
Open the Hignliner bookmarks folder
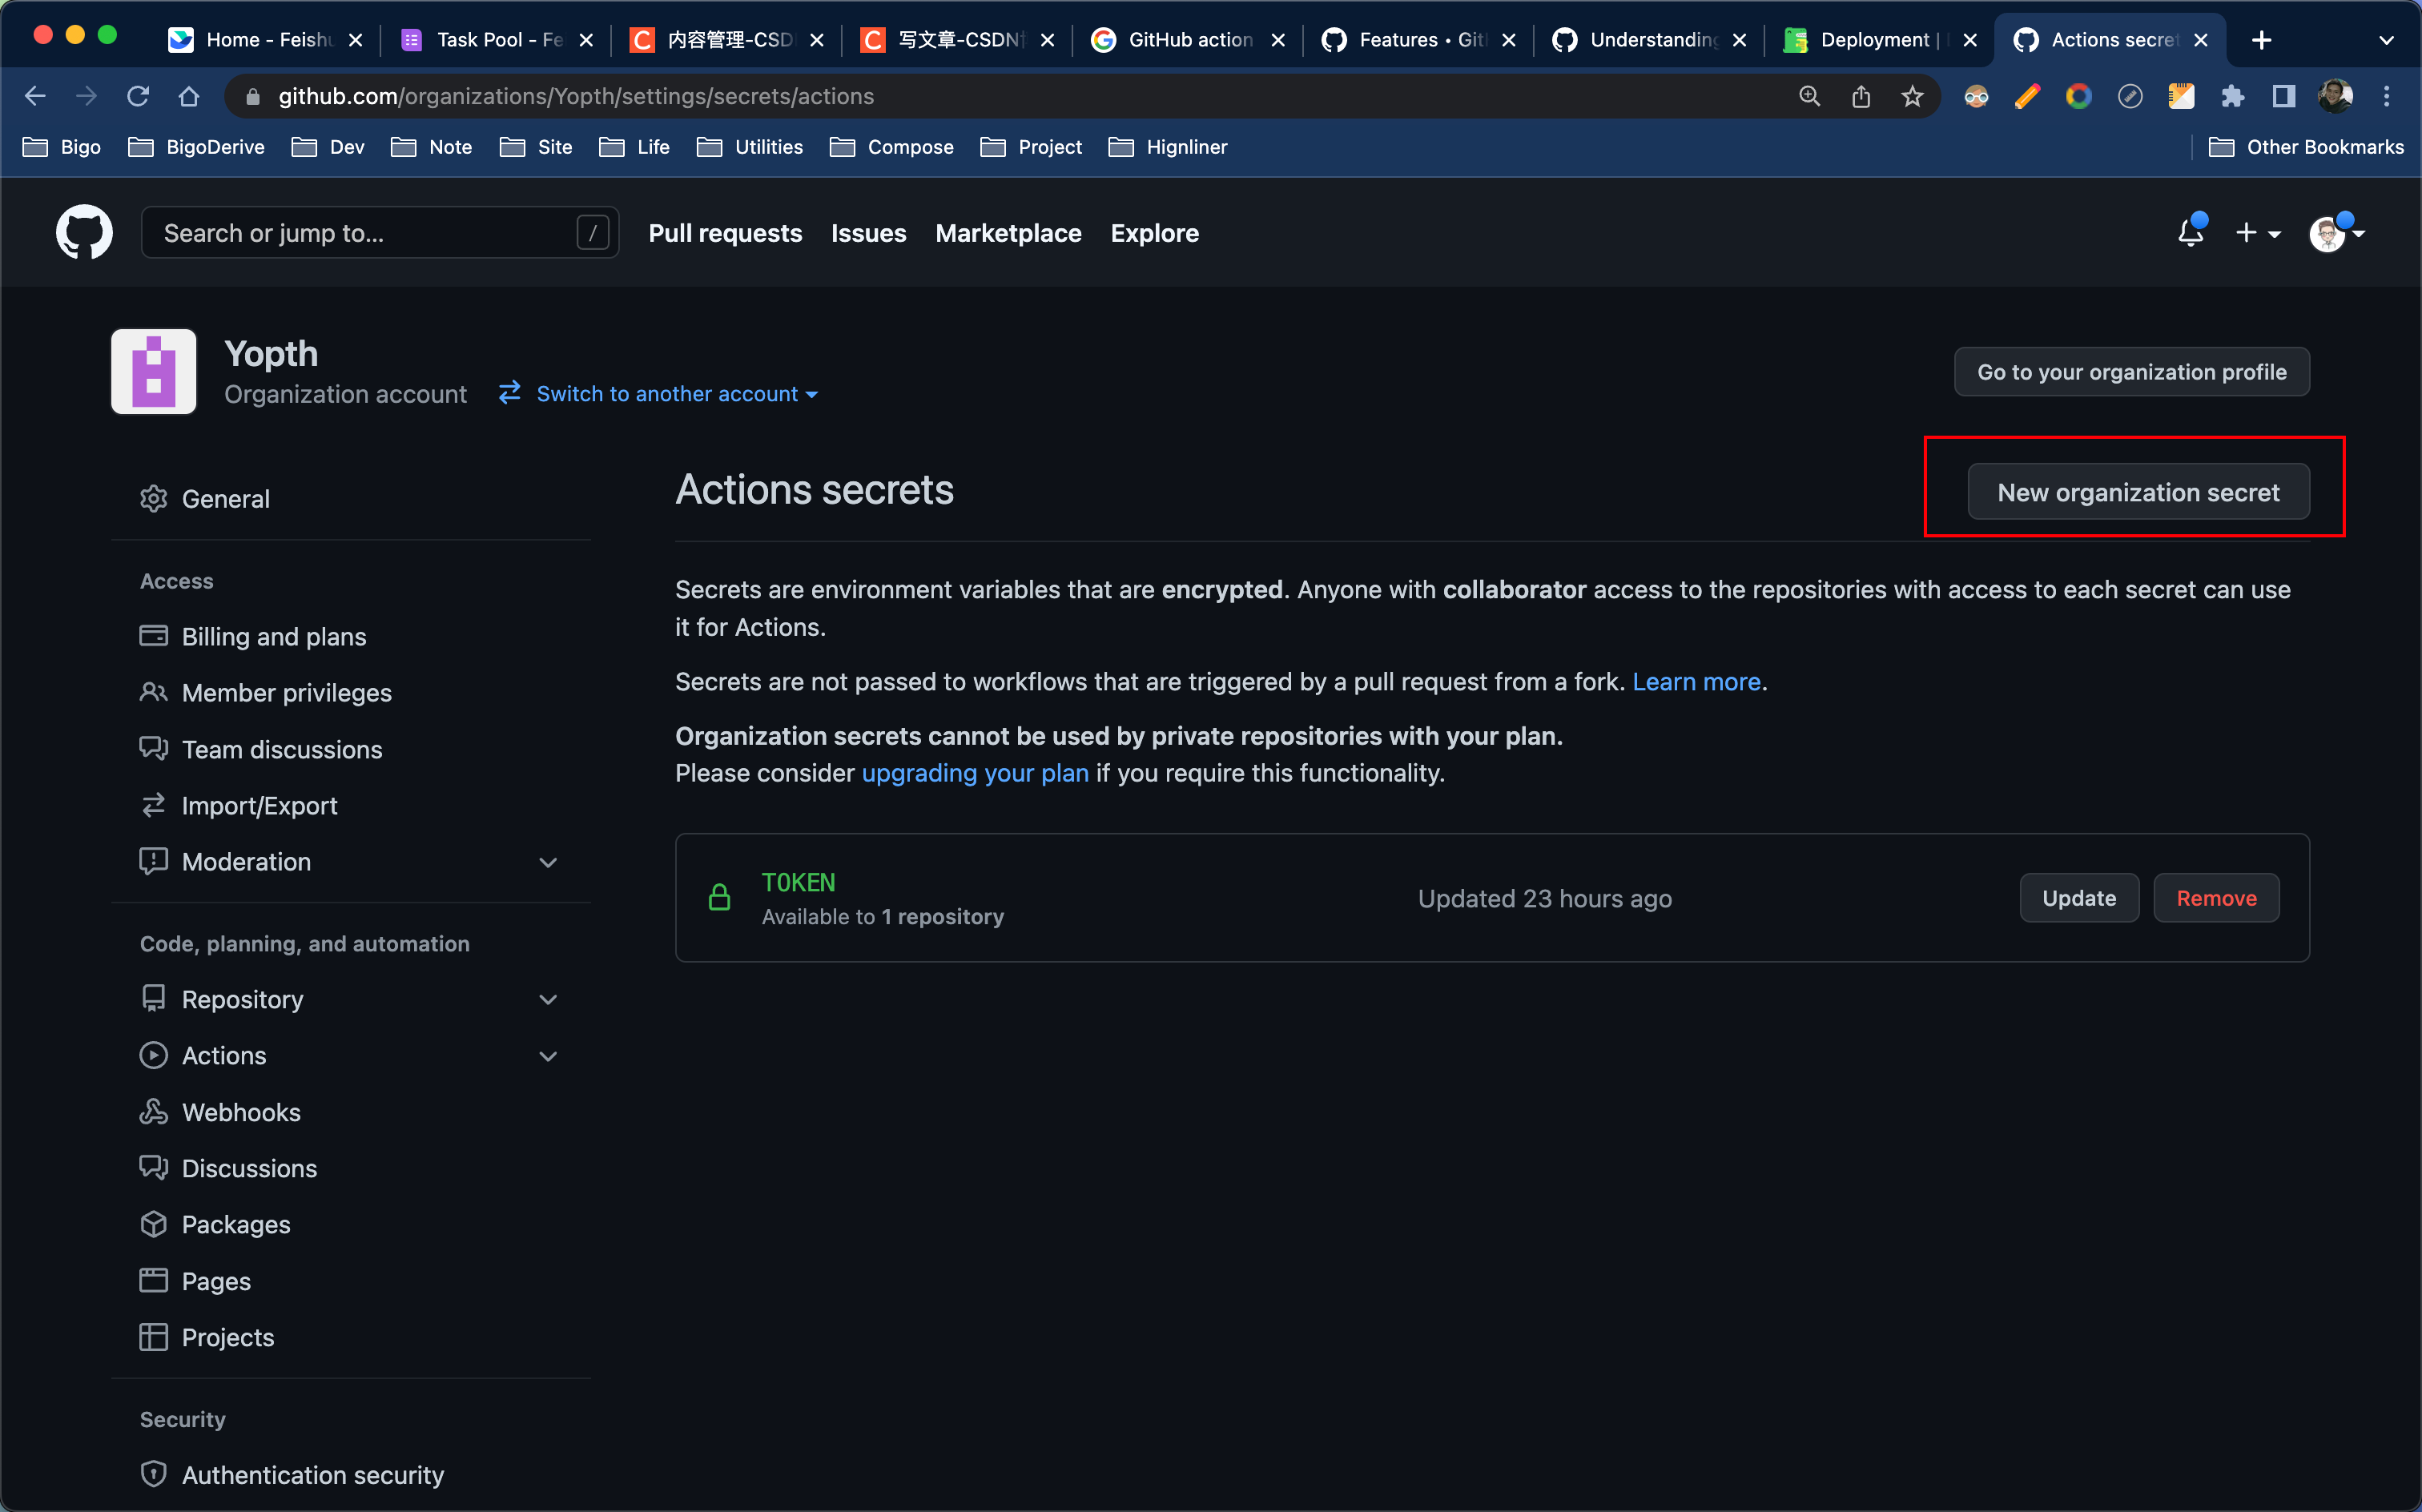coord(1167,147)
